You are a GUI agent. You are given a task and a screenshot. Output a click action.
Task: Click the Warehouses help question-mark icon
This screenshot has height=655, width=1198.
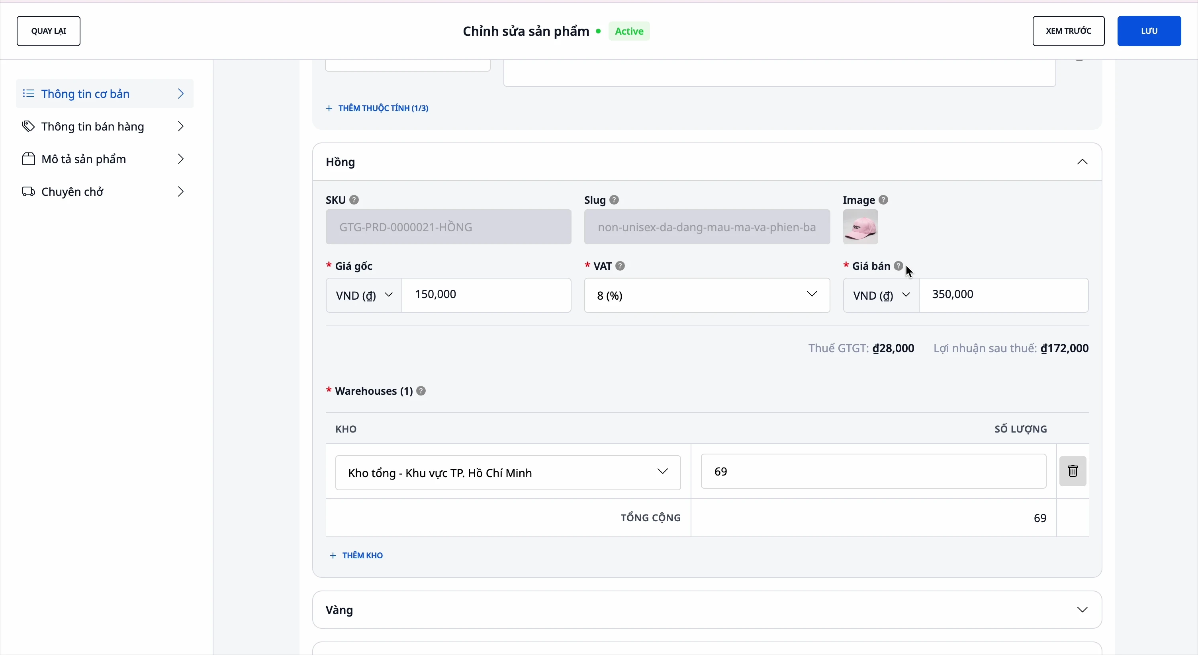421,391
